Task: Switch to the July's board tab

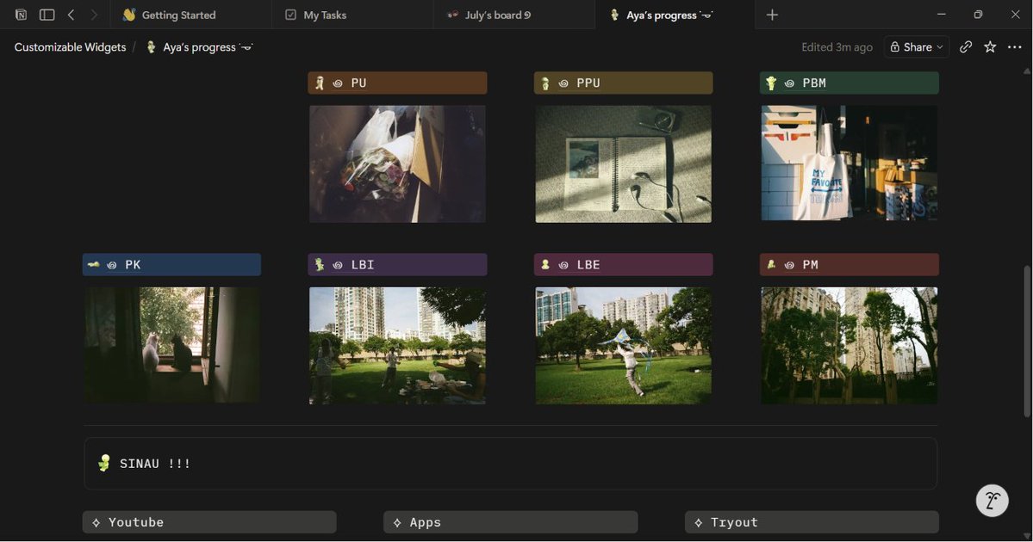Action: pos(513,15)
